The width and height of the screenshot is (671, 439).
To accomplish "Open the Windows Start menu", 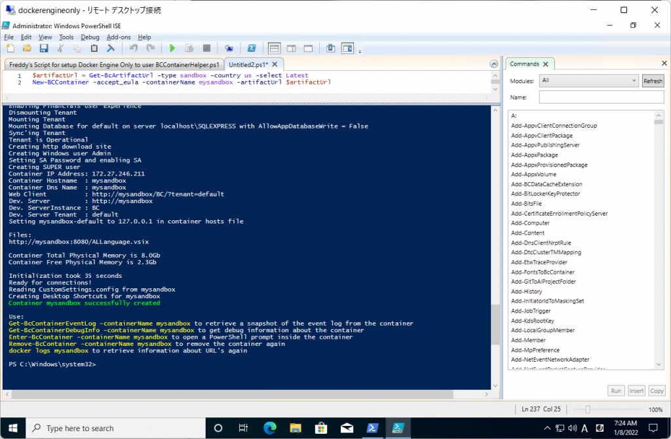I will point(13,428).
